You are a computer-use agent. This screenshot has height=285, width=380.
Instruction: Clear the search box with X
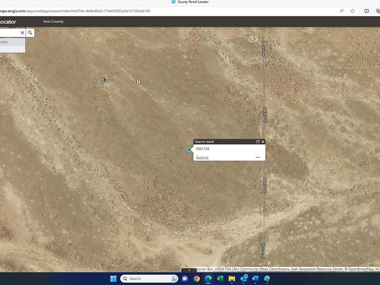(22, 33)
